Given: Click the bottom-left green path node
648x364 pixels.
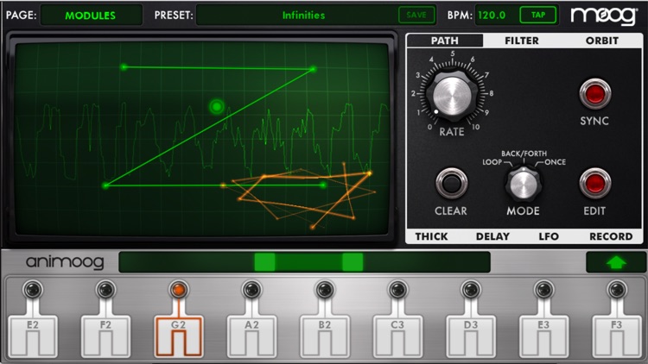Looking at the screenshot, I should pos(105,185).
